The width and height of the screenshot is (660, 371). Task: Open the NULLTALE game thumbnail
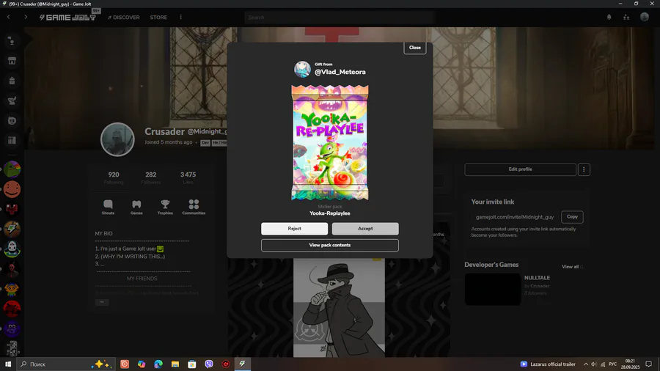[x=493, y=289]
